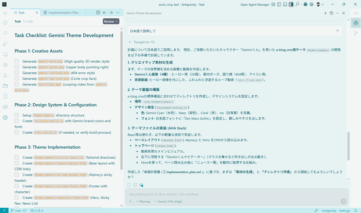Image resolution: width=361 pixels, height=213 pixels.
Task: Check the Generate gemini-nav-icon.png task
Action: click(17, 78)
